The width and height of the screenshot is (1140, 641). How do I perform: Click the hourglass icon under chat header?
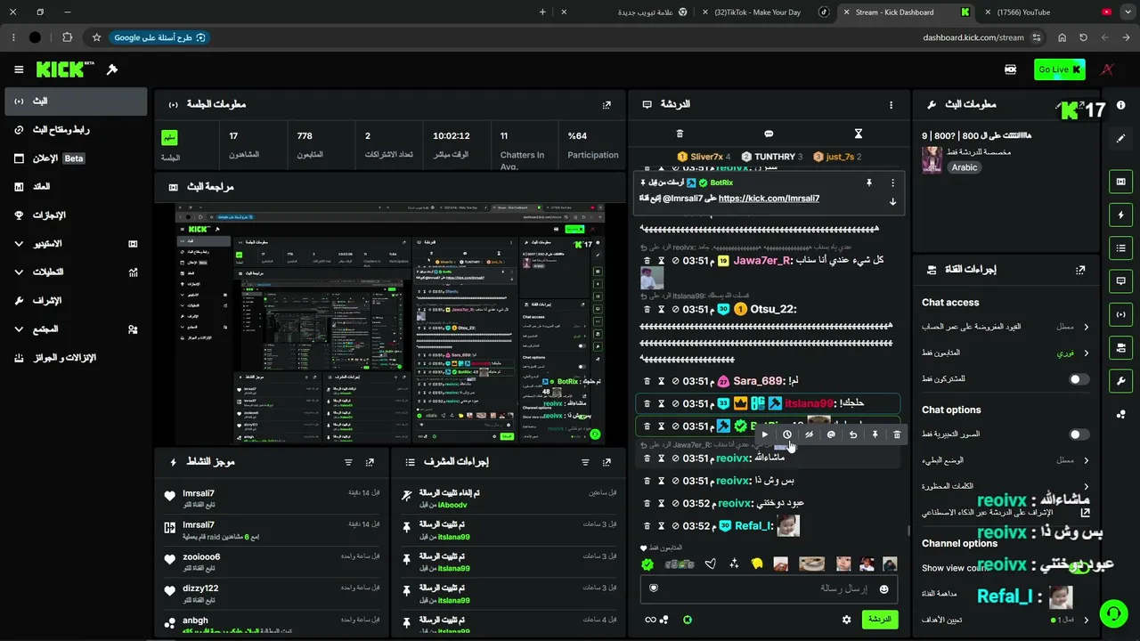859,134
